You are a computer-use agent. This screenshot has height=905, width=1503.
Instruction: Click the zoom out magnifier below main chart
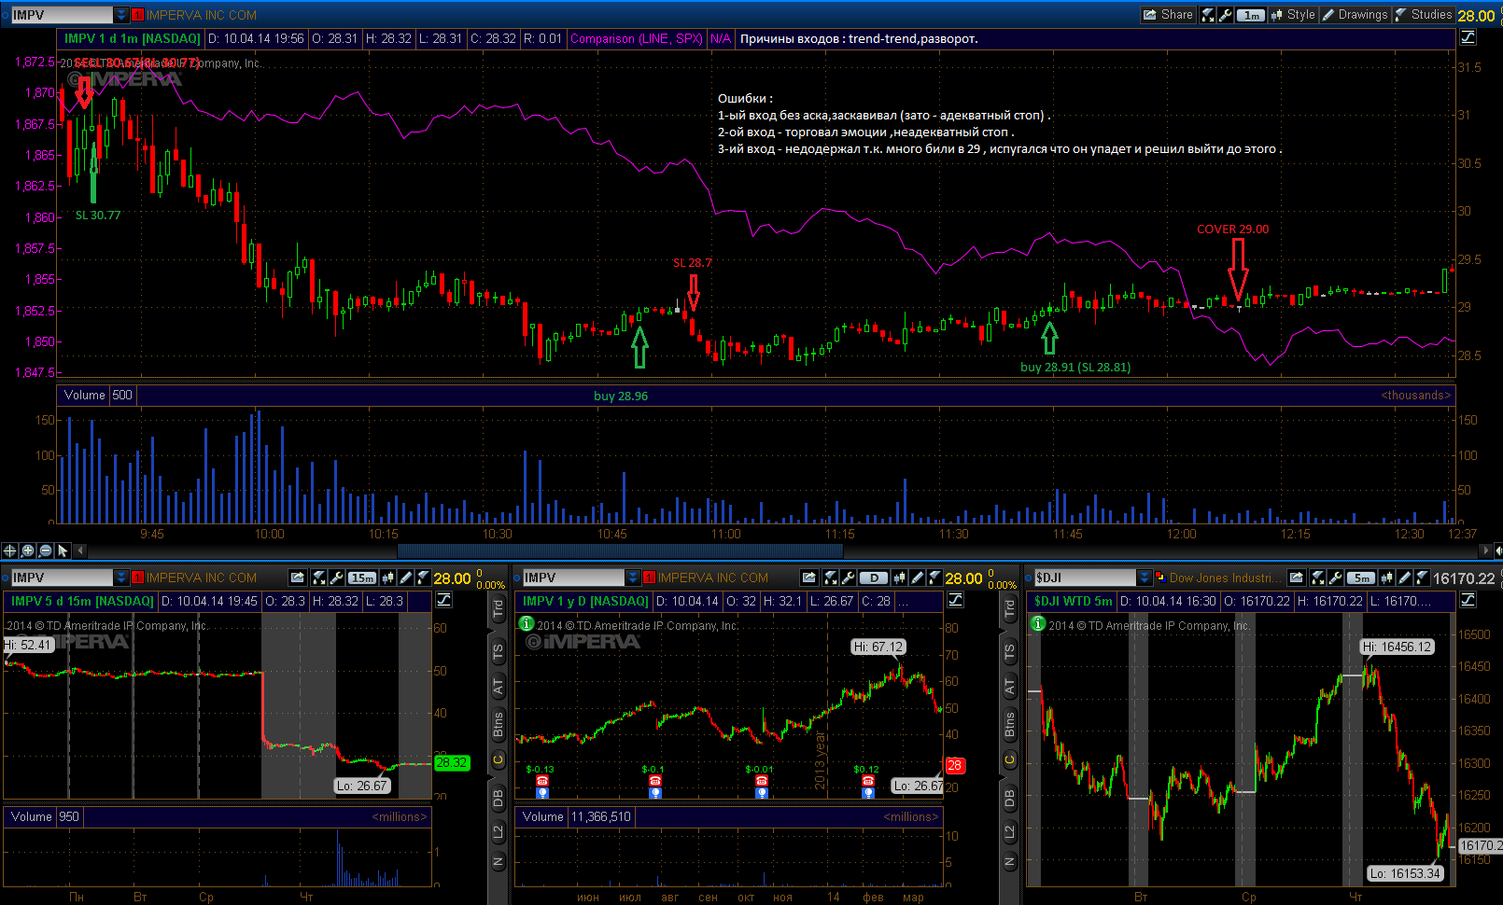pos(45,550)
